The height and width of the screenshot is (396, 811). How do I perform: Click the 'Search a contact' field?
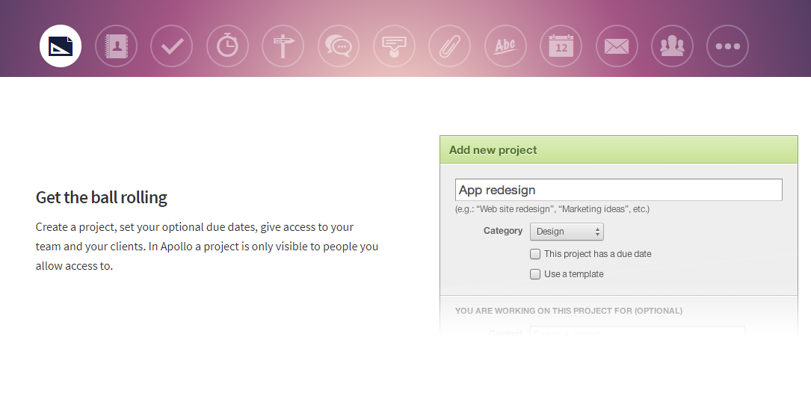(637, 332)
